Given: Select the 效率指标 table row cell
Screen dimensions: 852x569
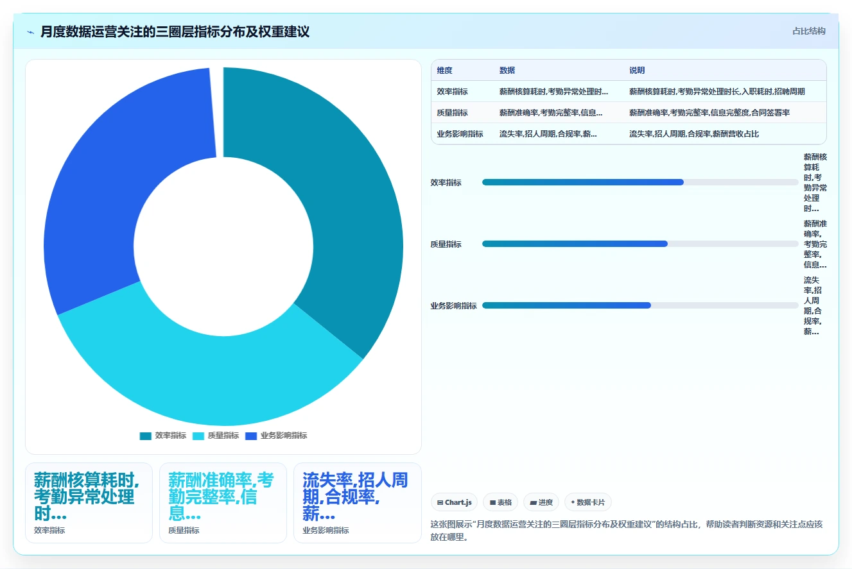Looking at the screenshot, I should tap(462, 92).
